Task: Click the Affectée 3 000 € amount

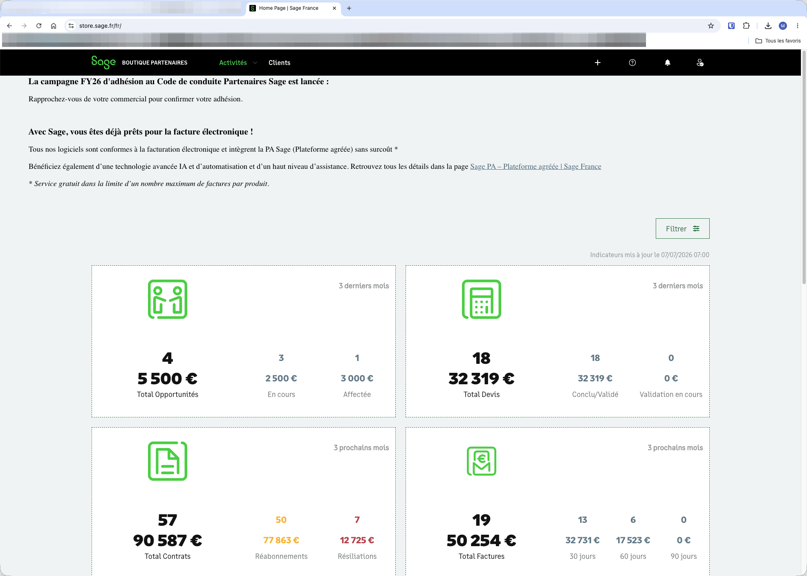Action: pyautogui.click(x=357, y=378)
